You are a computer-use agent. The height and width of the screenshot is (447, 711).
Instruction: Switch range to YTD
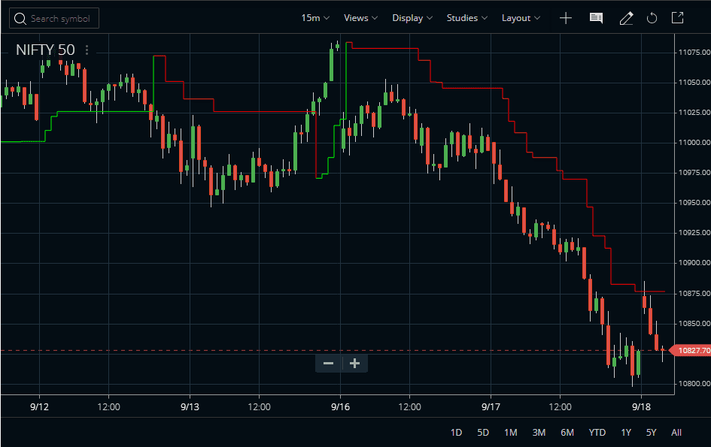pos(597,433)
